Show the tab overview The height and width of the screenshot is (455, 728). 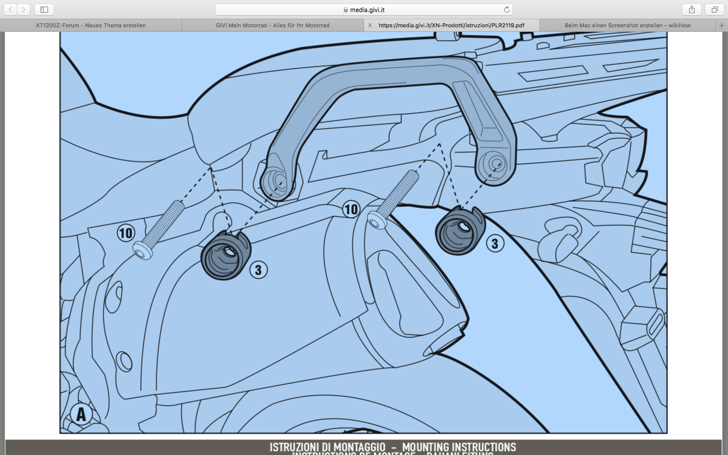[714, 10]
